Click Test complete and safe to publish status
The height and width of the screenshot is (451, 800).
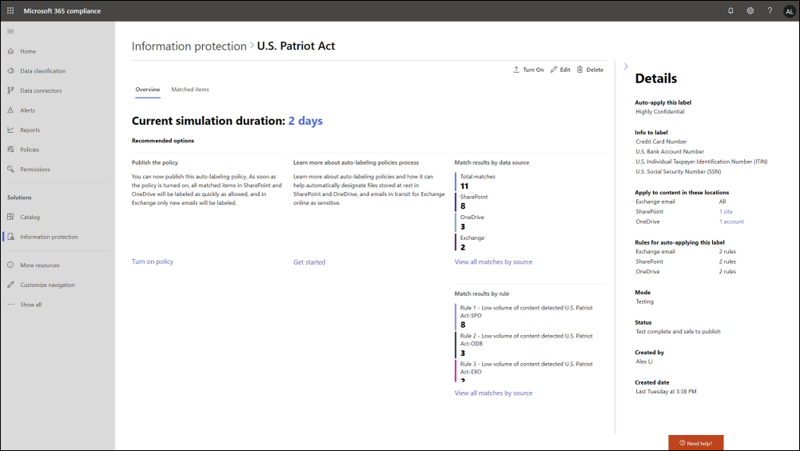pos(678,332)
